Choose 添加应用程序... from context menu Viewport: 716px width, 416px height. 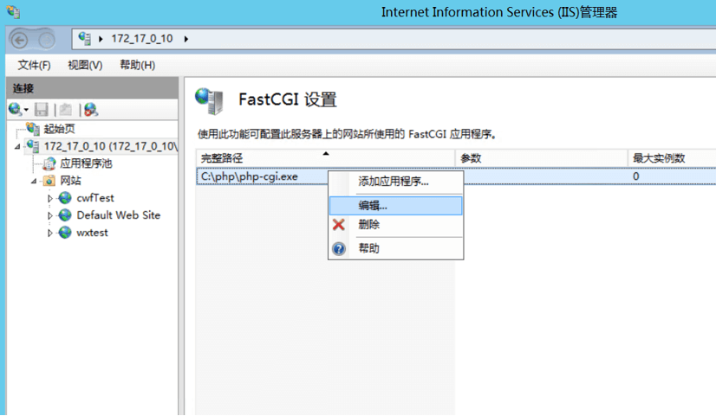[x=395, y=182]
